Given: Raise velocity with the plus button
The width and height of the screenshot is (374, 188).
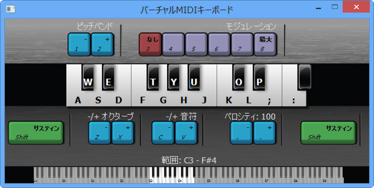Looking at the screenshot, I should [x=265, y=132].
